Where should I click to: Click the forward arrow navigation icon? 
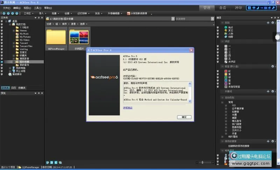click(12, 13)
